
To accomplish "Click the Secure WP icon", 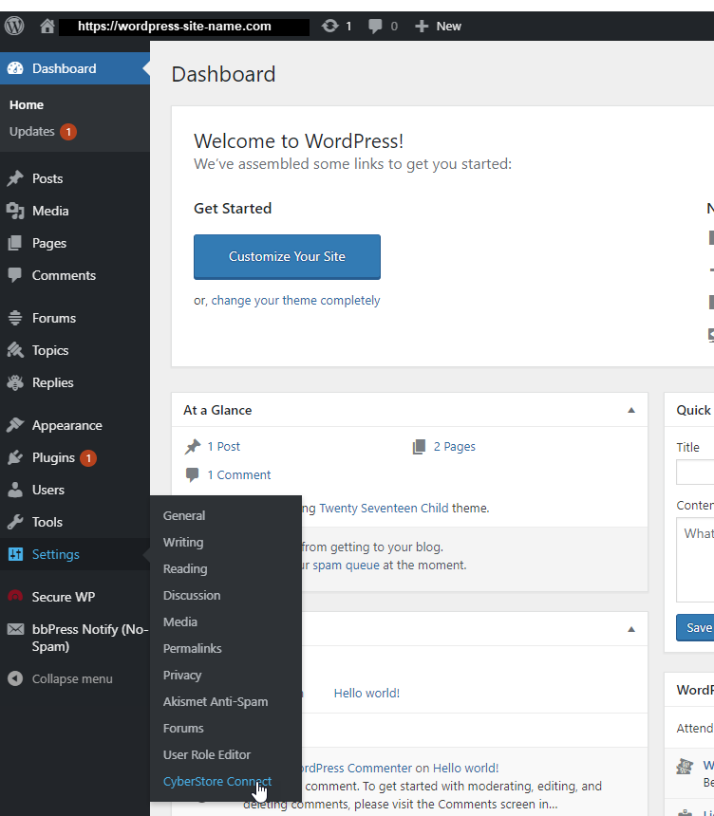I will [15, 597].
